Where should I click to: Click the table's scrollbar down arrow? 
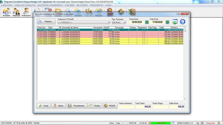click(x=184, y=99)
